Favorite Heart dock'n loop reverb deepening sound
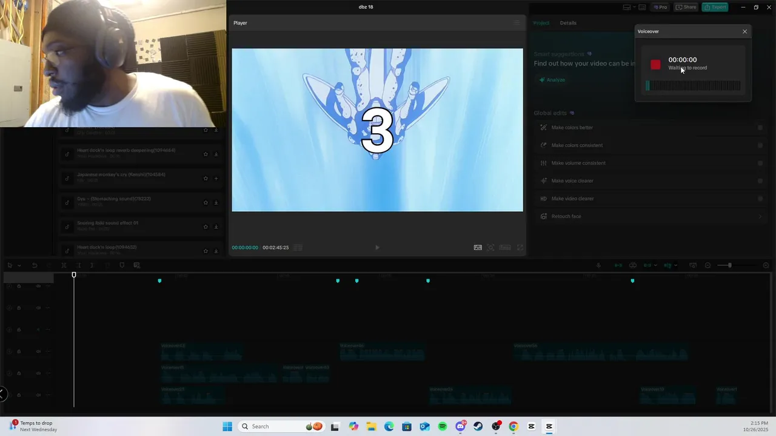The image size is (776, 436). pyautogui.click(x=206, y=154)
